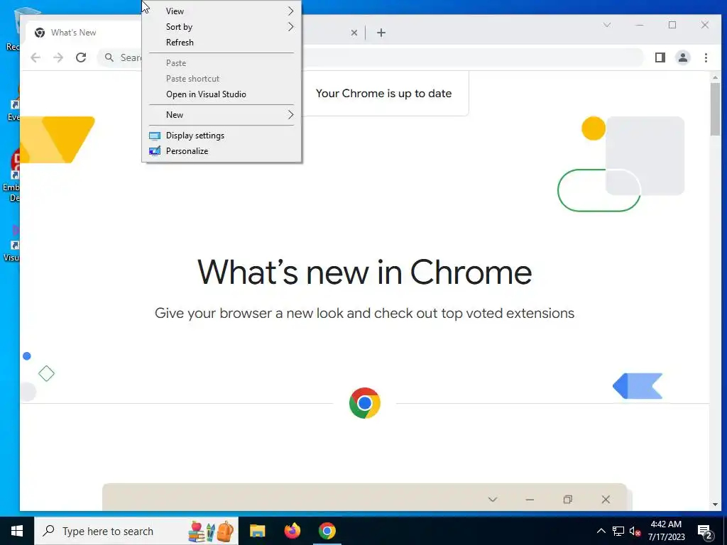Click the vertical scrollbar thumb
The width and height of the screenshot is (727, 545).
coord(716,109)
